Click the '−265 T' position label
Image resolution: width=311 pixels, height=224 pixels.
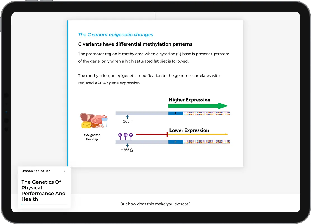(127, 121)
